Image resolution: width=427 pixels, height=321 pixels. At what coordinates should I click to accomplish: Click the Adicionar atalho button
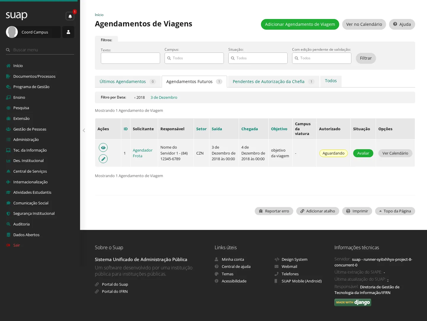[318, 211]
